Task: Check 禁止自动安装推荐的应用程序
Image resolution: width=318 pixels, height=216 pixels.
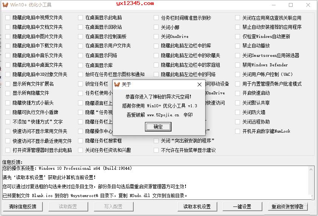Action: coord(237,27)
